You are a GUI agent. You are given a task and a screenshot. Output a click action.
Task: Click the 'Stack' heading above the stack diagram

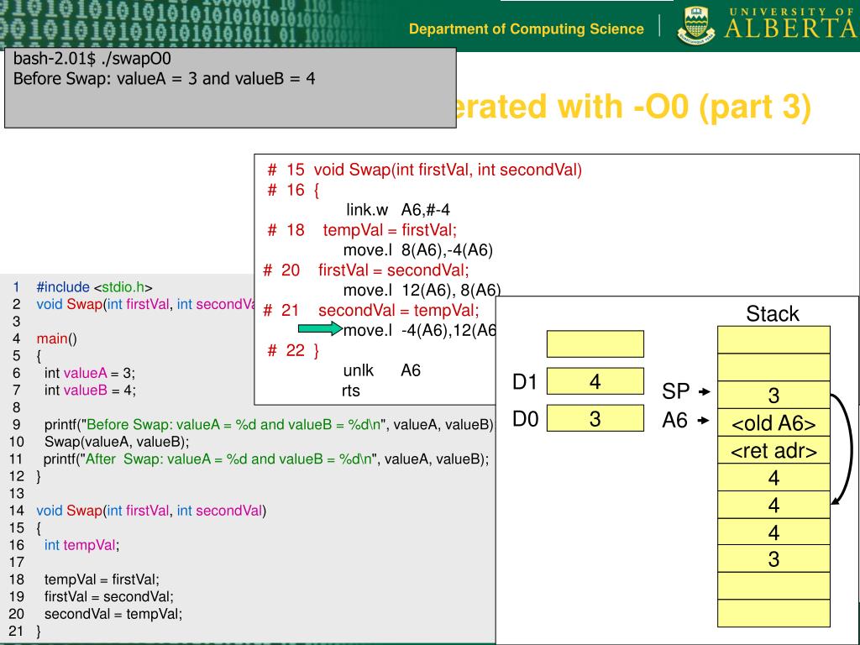773,314
